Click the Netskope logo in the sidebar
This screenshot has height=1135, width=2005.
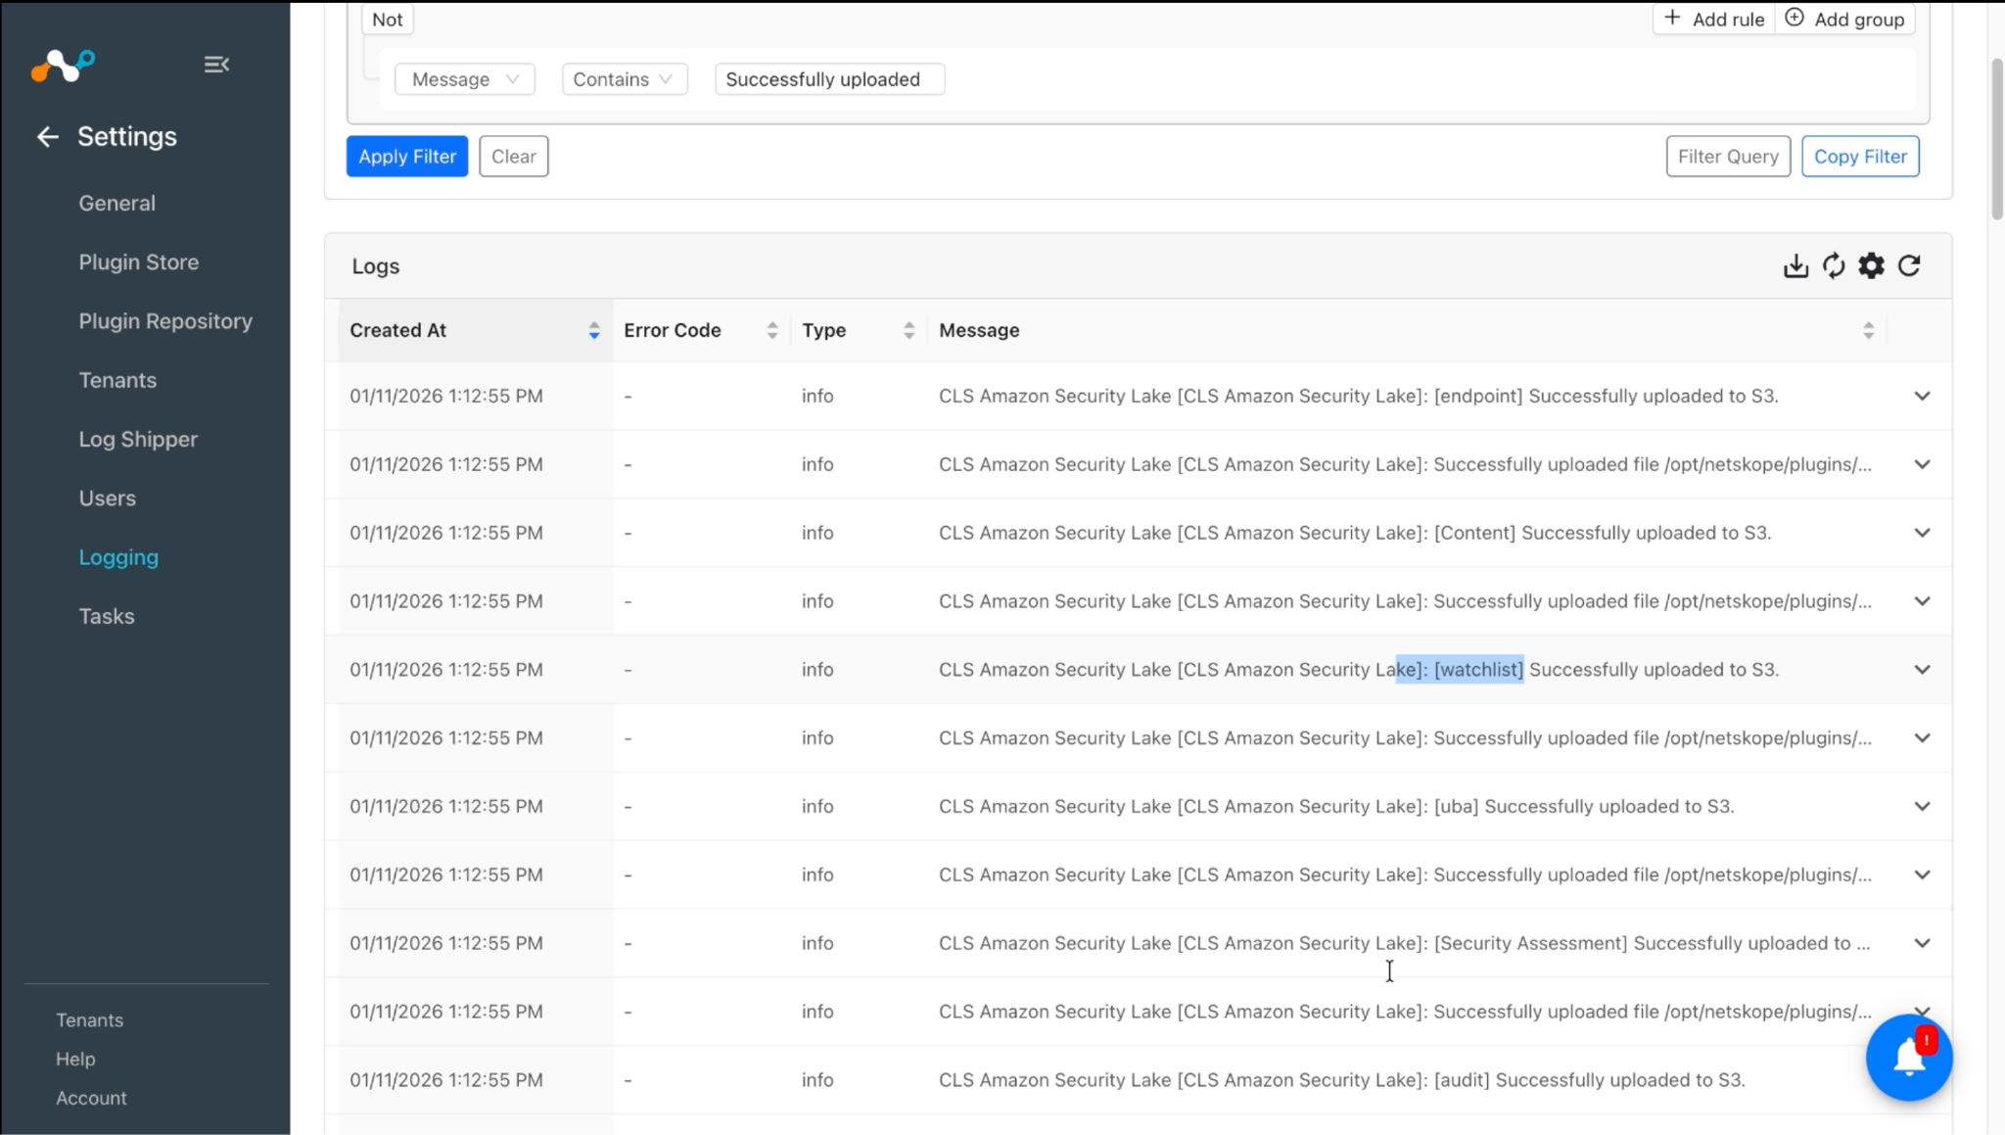(63, 66)
